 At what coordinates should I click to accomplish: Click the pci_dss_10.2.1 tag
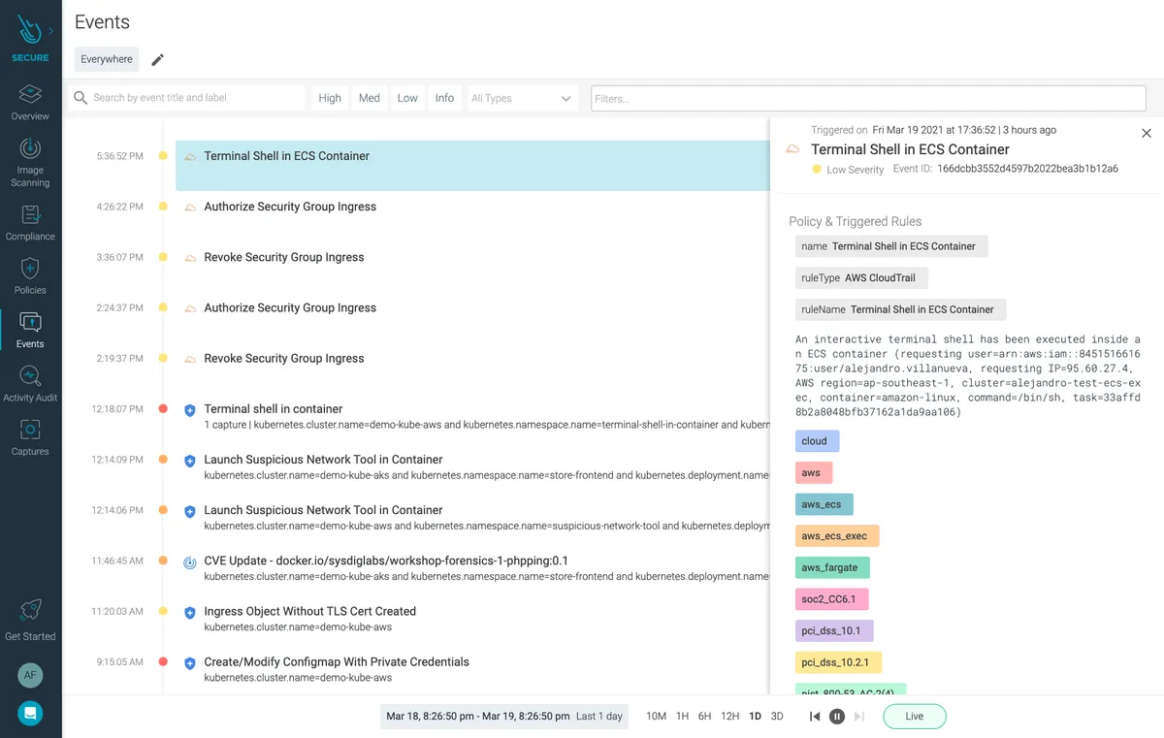tap(838, 662)
